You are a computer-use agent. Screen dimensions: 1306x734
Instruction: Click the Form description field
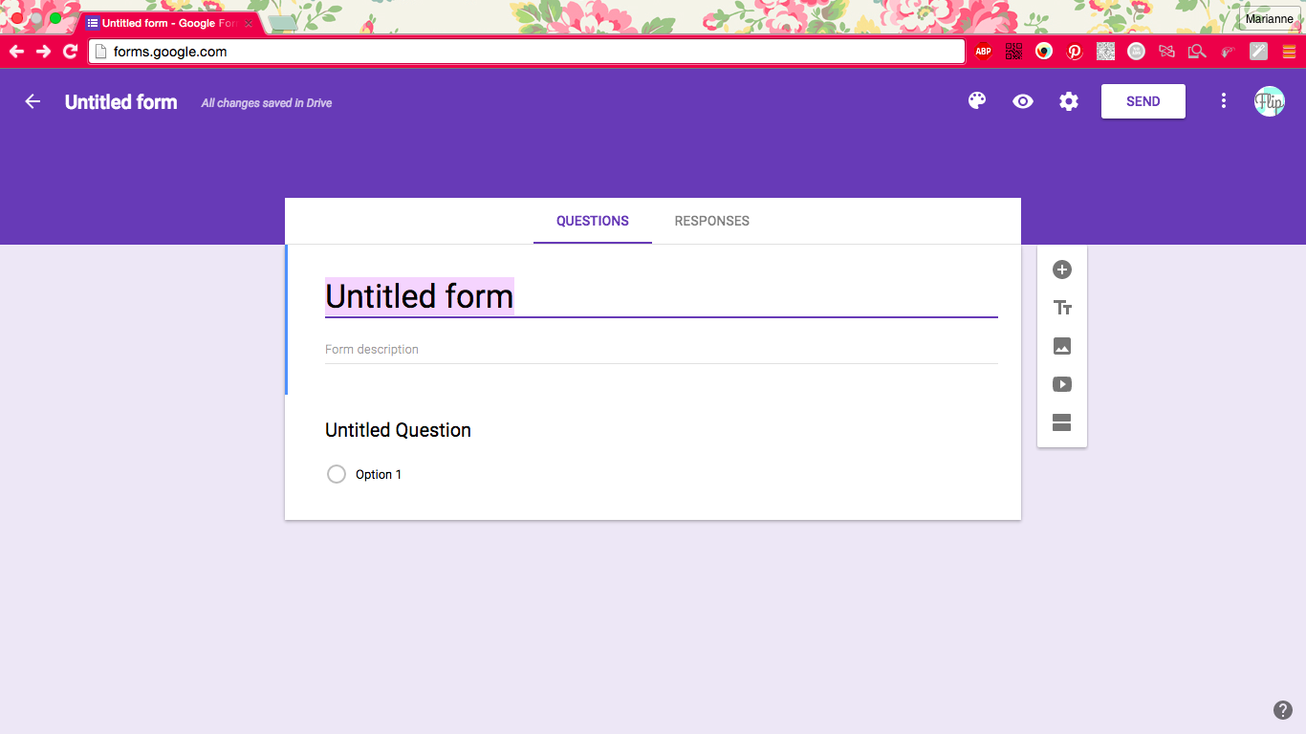[662, 350]
